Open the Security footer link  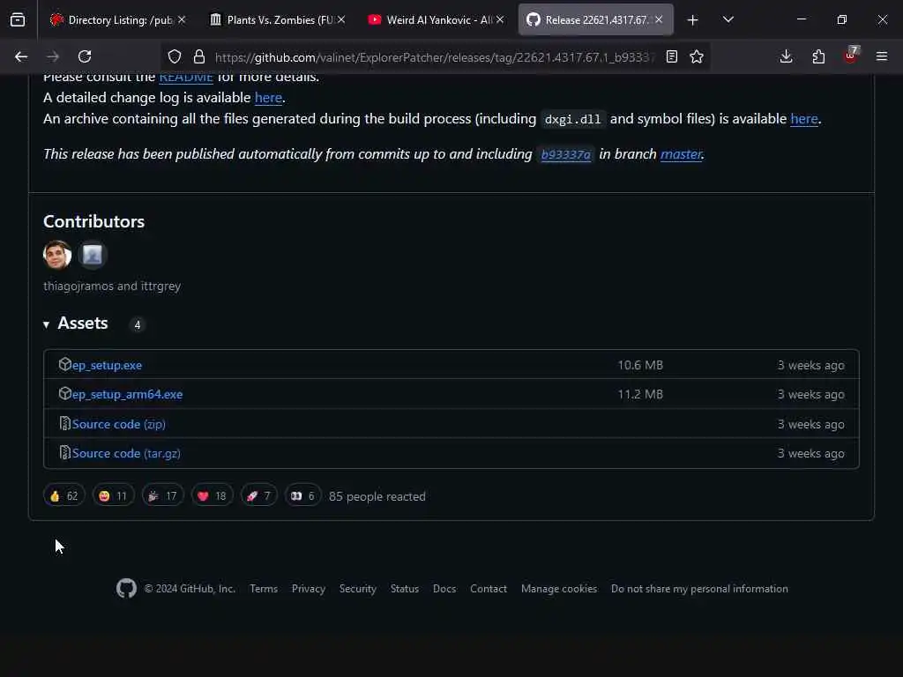coord(358,589)
